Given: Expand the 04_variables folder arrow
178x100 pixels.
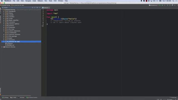Looking at the screenshot, I should [x=4, y=17].
